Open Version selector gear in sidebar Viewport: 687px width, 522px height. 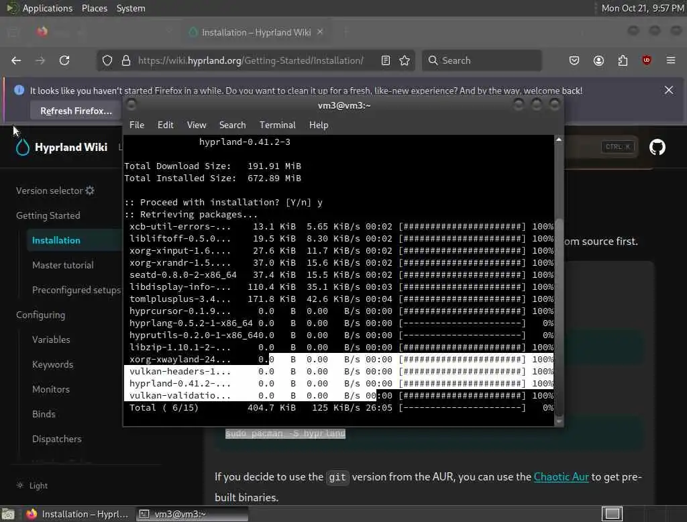coord(90,191)
